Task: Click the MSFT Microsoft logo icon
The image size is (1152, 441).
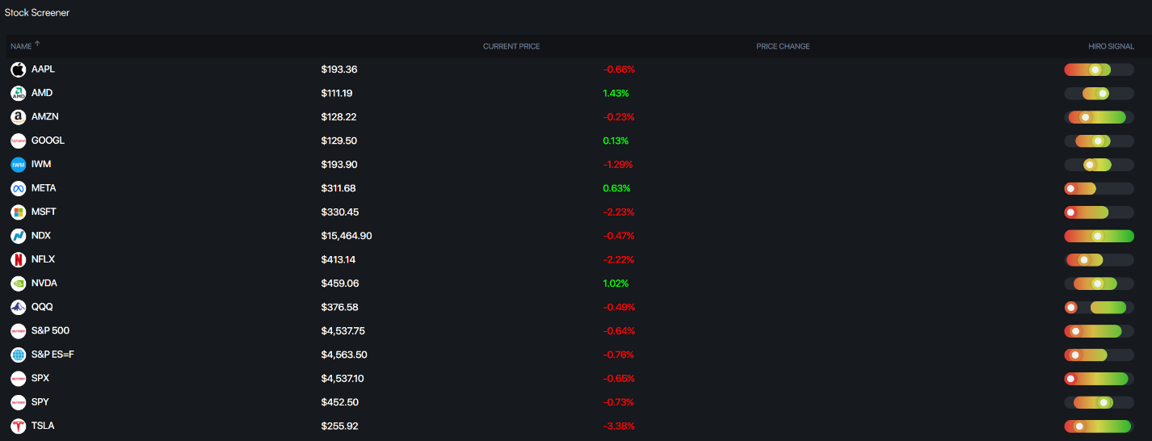Action: 18,212
